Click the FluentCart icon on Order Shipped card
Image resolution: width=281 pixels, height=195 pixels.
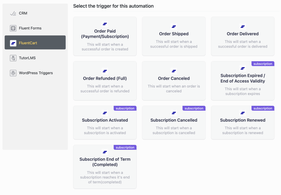[174, 27]
